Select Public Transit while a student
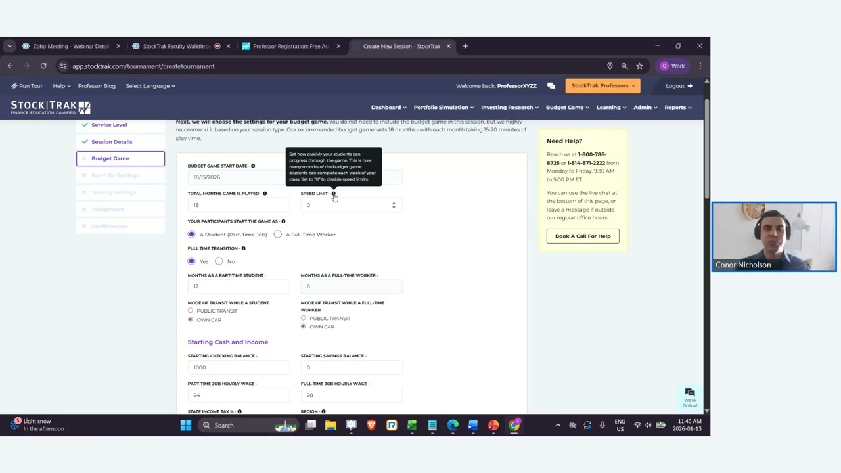The image size is (841, 473). pos(191,311)
